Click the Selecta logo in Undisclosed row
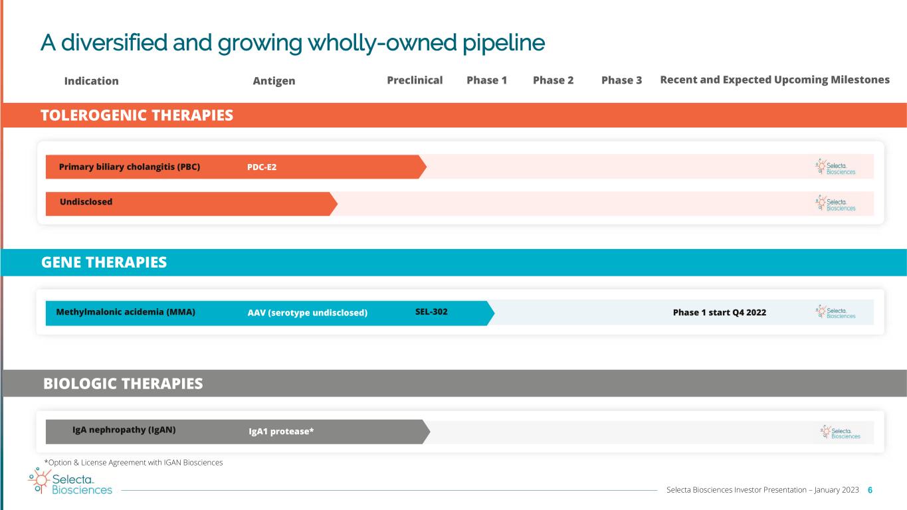Image resolution: width=907 pixels, height=510 pixels. (x=835, y=203)
